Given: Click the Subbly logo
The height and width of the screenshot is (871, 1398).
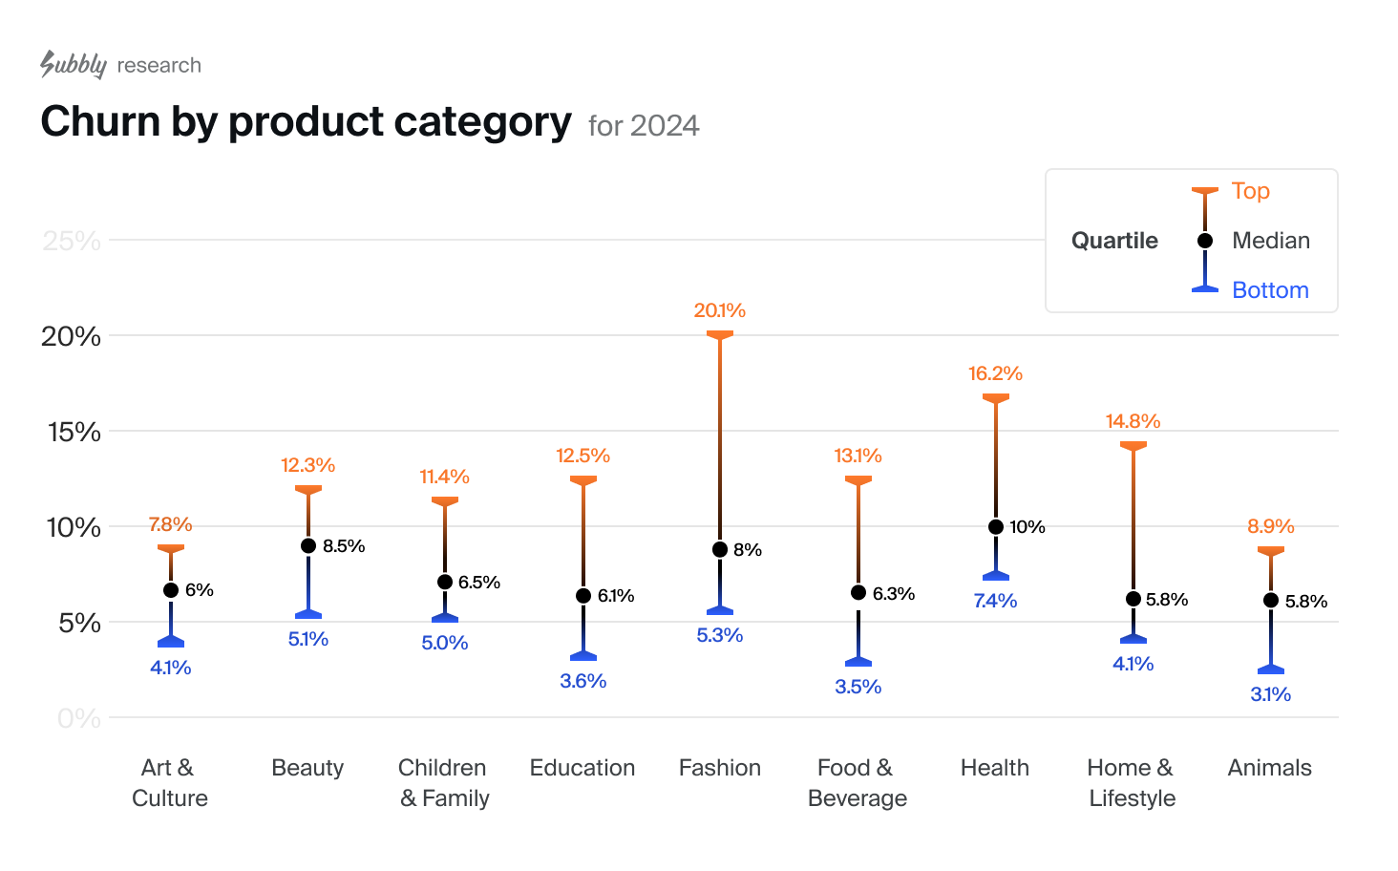Looking at the screenshot, I should (74, 64).
